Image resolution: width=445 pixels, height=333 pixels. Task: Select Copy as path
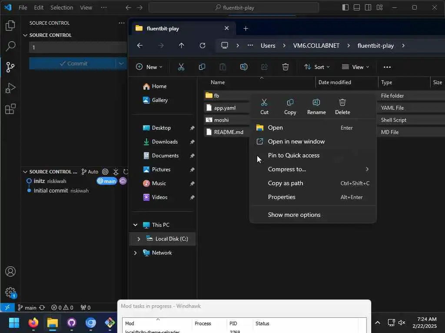313,183
